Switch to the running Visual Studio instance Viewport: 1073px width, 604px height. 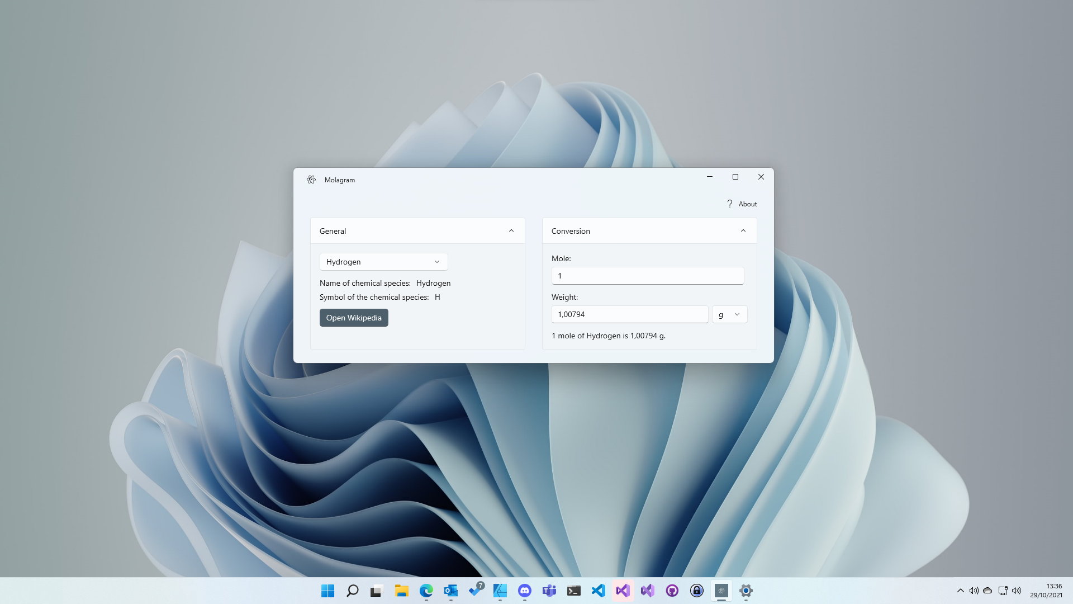click(x=623, y=591)
